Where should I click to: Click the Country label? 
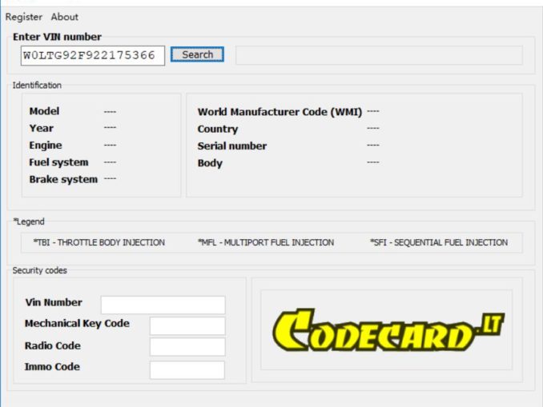(218, 129)
